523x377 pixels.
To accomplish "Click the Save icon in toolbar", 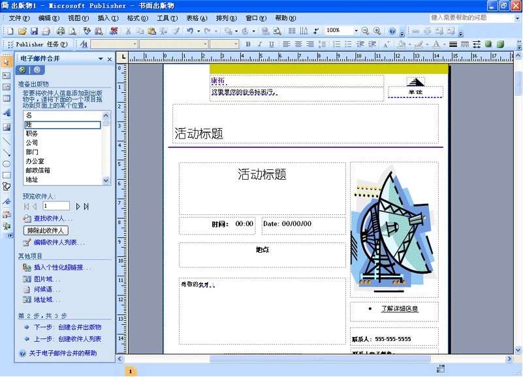I will click(34, 31).
